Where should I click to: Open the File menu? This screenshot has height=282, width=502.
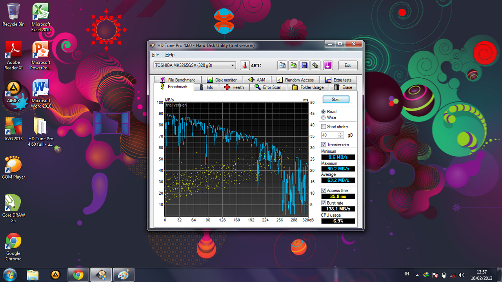(155, 55)
